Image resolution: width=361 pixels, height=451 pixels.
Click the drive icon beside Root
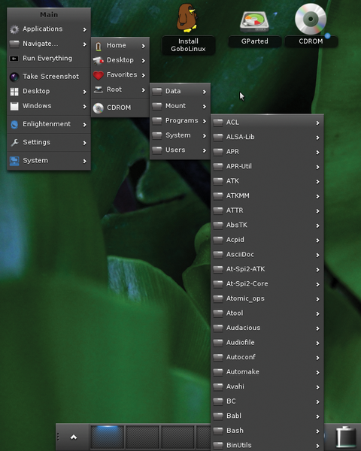pos(99,89)
